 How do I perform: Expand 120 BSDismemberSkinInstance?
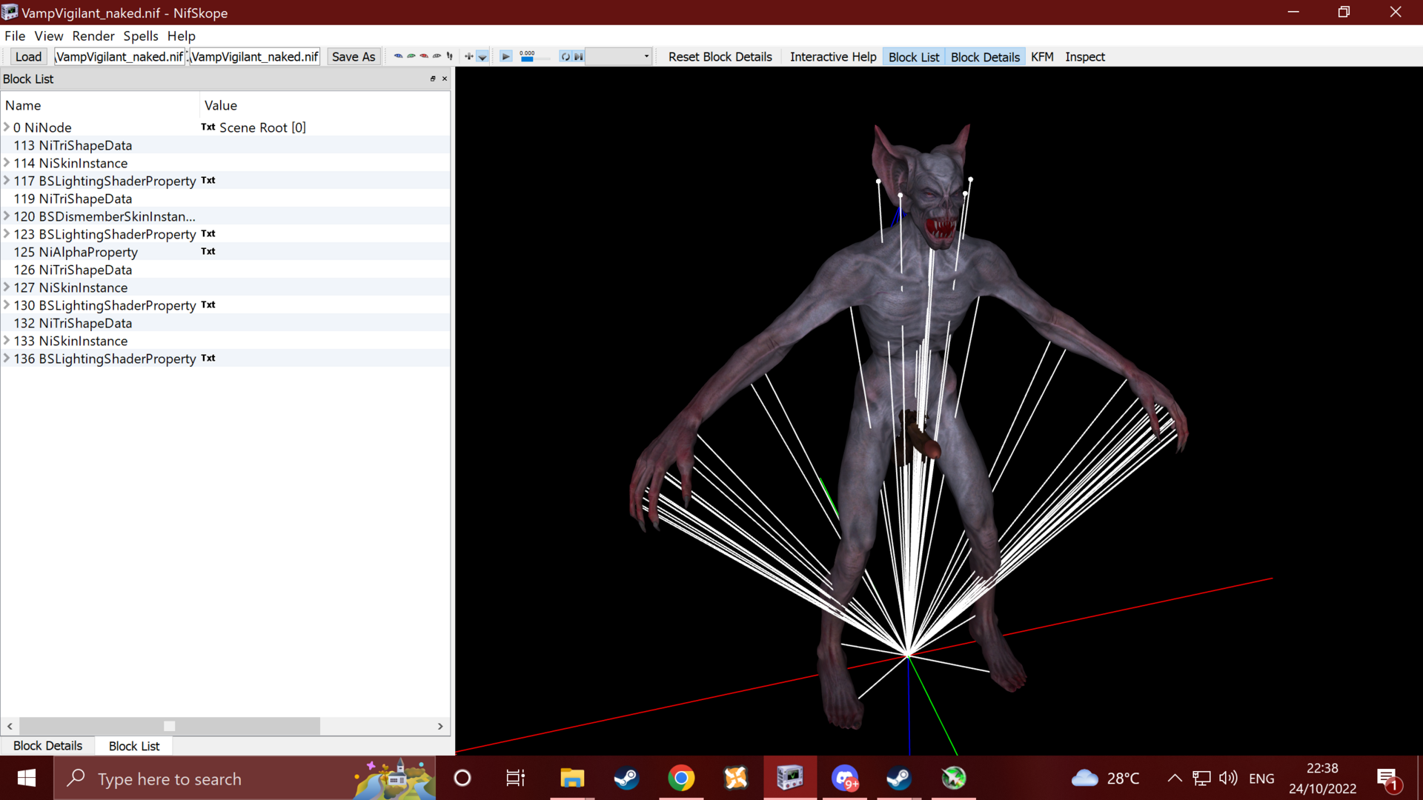pyautogui.click(x=7, y=216)
